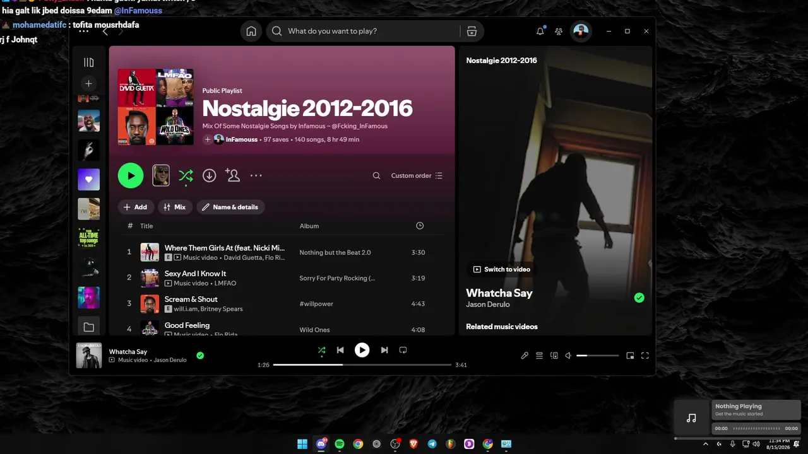Image resolution: width=808 pixels, height=454 pixels.
Task: Open the Queue
Action: [x=539, y=356]
